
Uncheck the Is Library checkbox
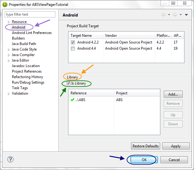click(x=68, y=83)
